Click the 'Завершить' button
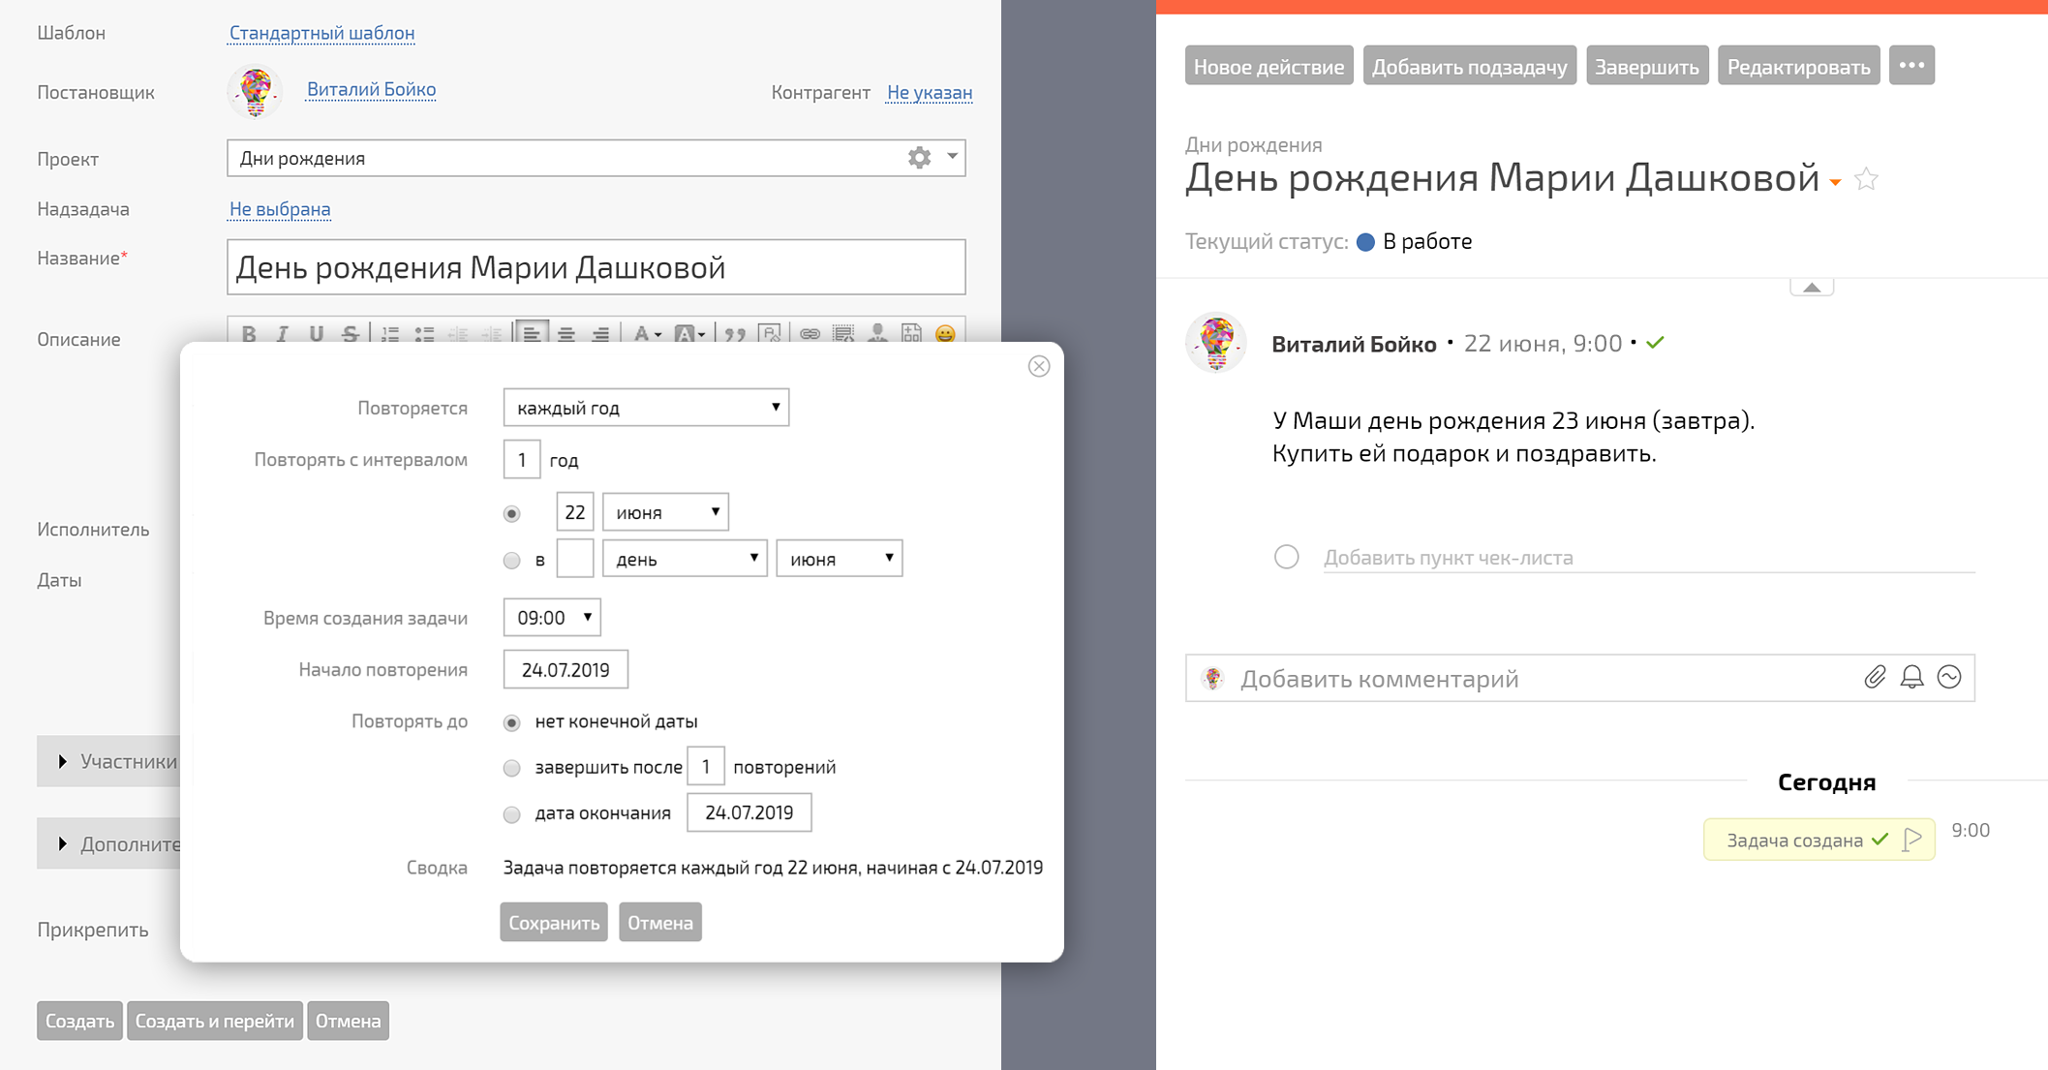 1646,65
